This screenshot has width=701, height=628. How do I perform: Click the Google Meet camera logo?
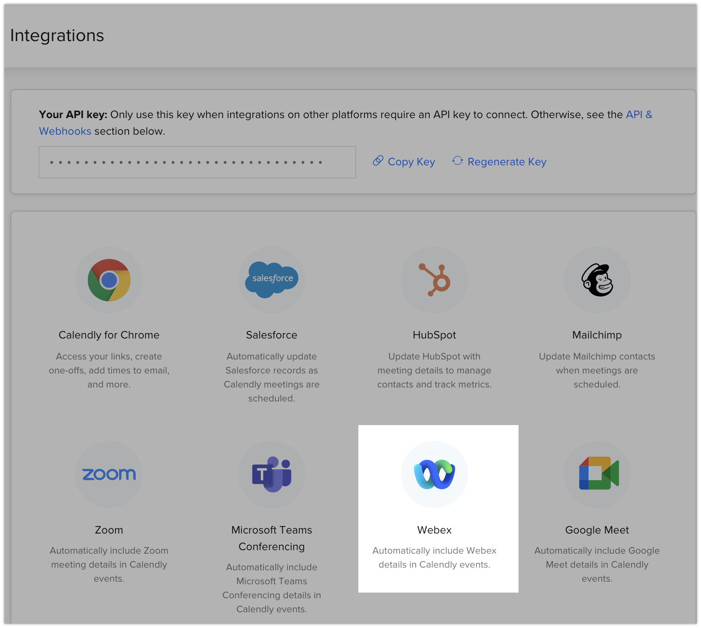tap(599, 473)
